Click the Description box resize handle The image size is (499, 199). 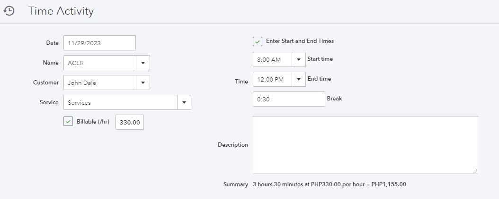click(x=475, y=171)
